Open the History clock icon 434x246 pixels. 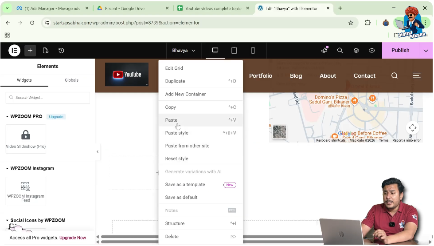61,51
